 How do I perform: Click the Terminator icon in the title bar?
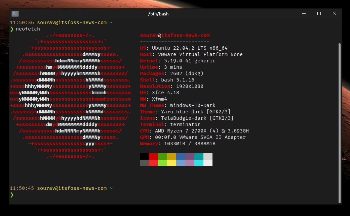click(x=14, y=14)
